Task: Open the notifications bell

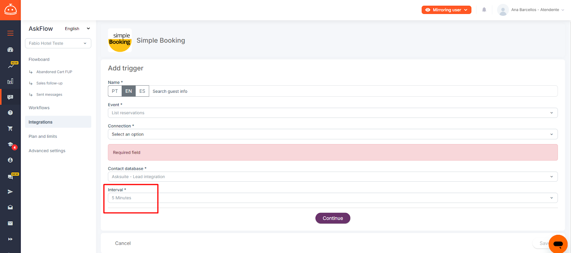Action: (x=484, y=10)
